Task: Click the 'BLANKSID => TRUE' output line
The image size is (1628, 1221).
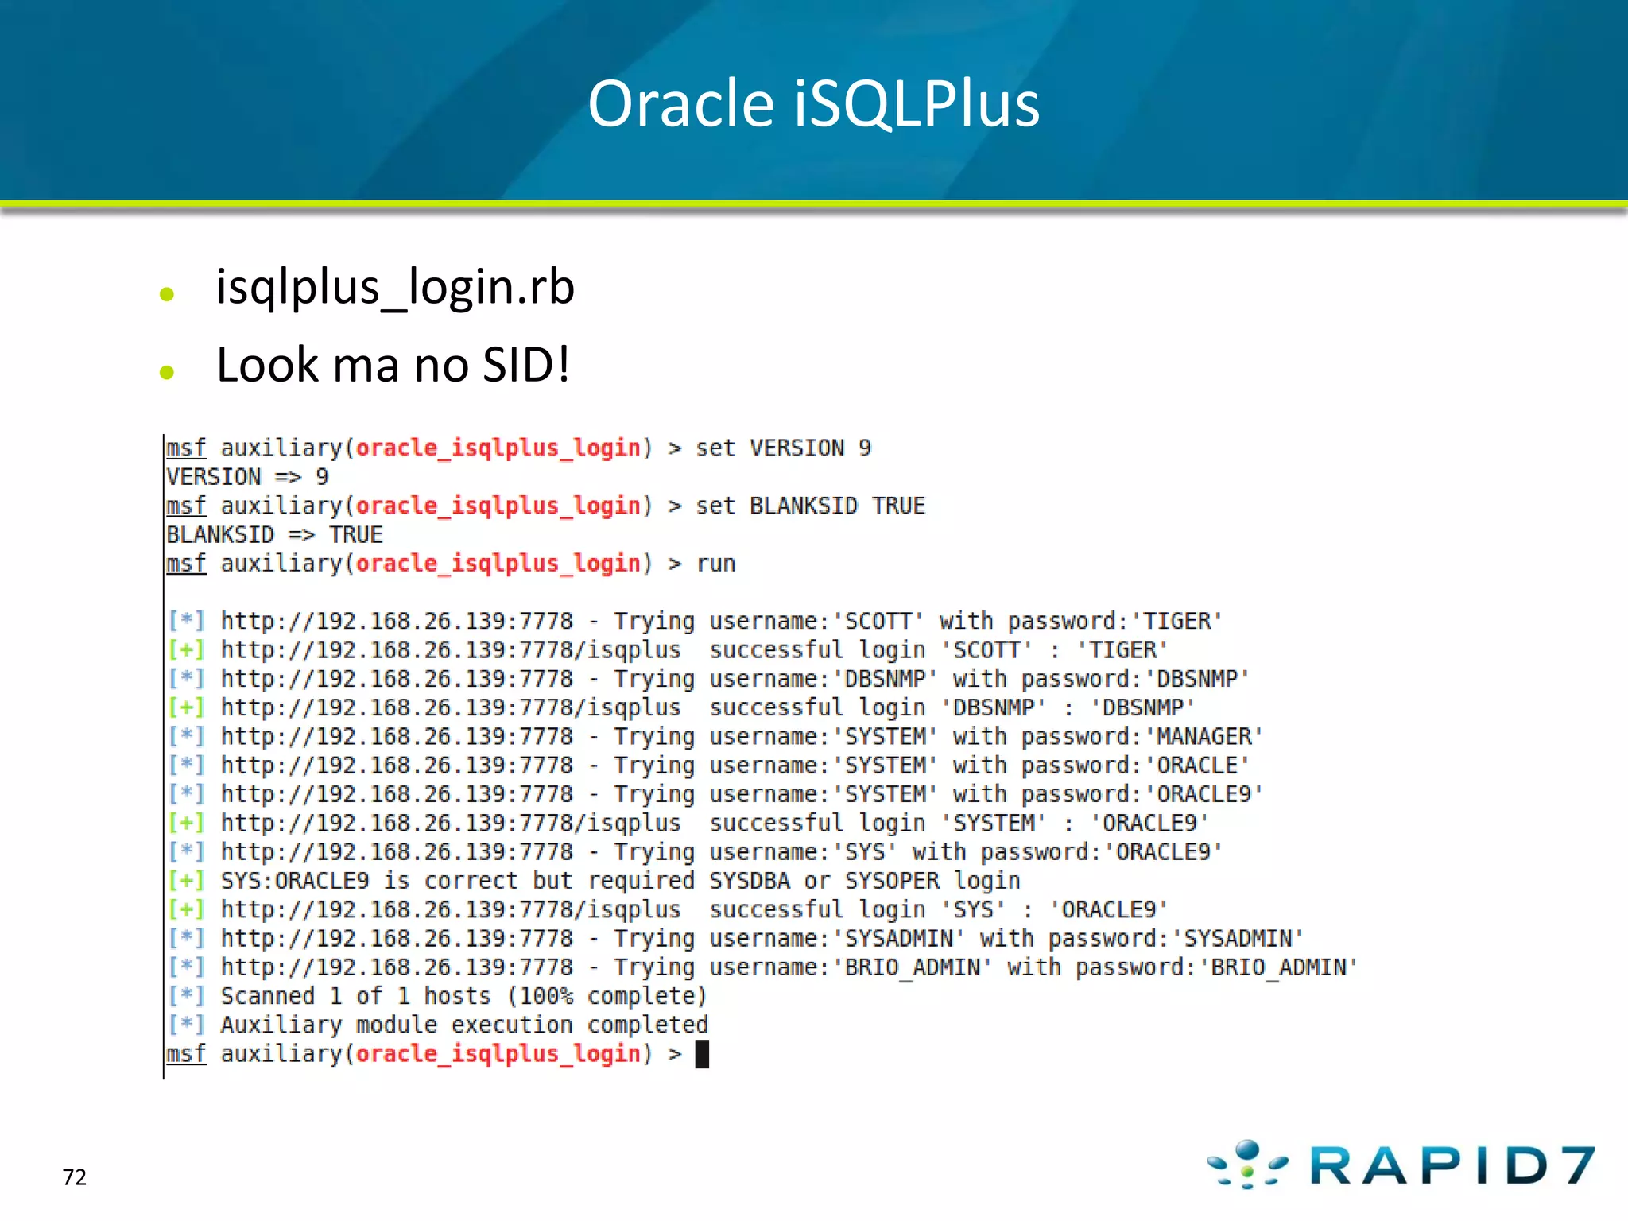Action: click(274, 534)
